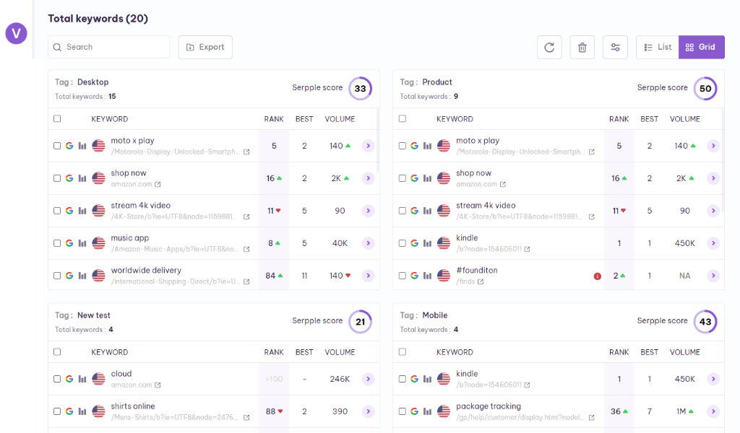Click US flag icon in shirts online row
Image resolution: width=740 pixels, height=433 pixels.
[x=98, y=411]
